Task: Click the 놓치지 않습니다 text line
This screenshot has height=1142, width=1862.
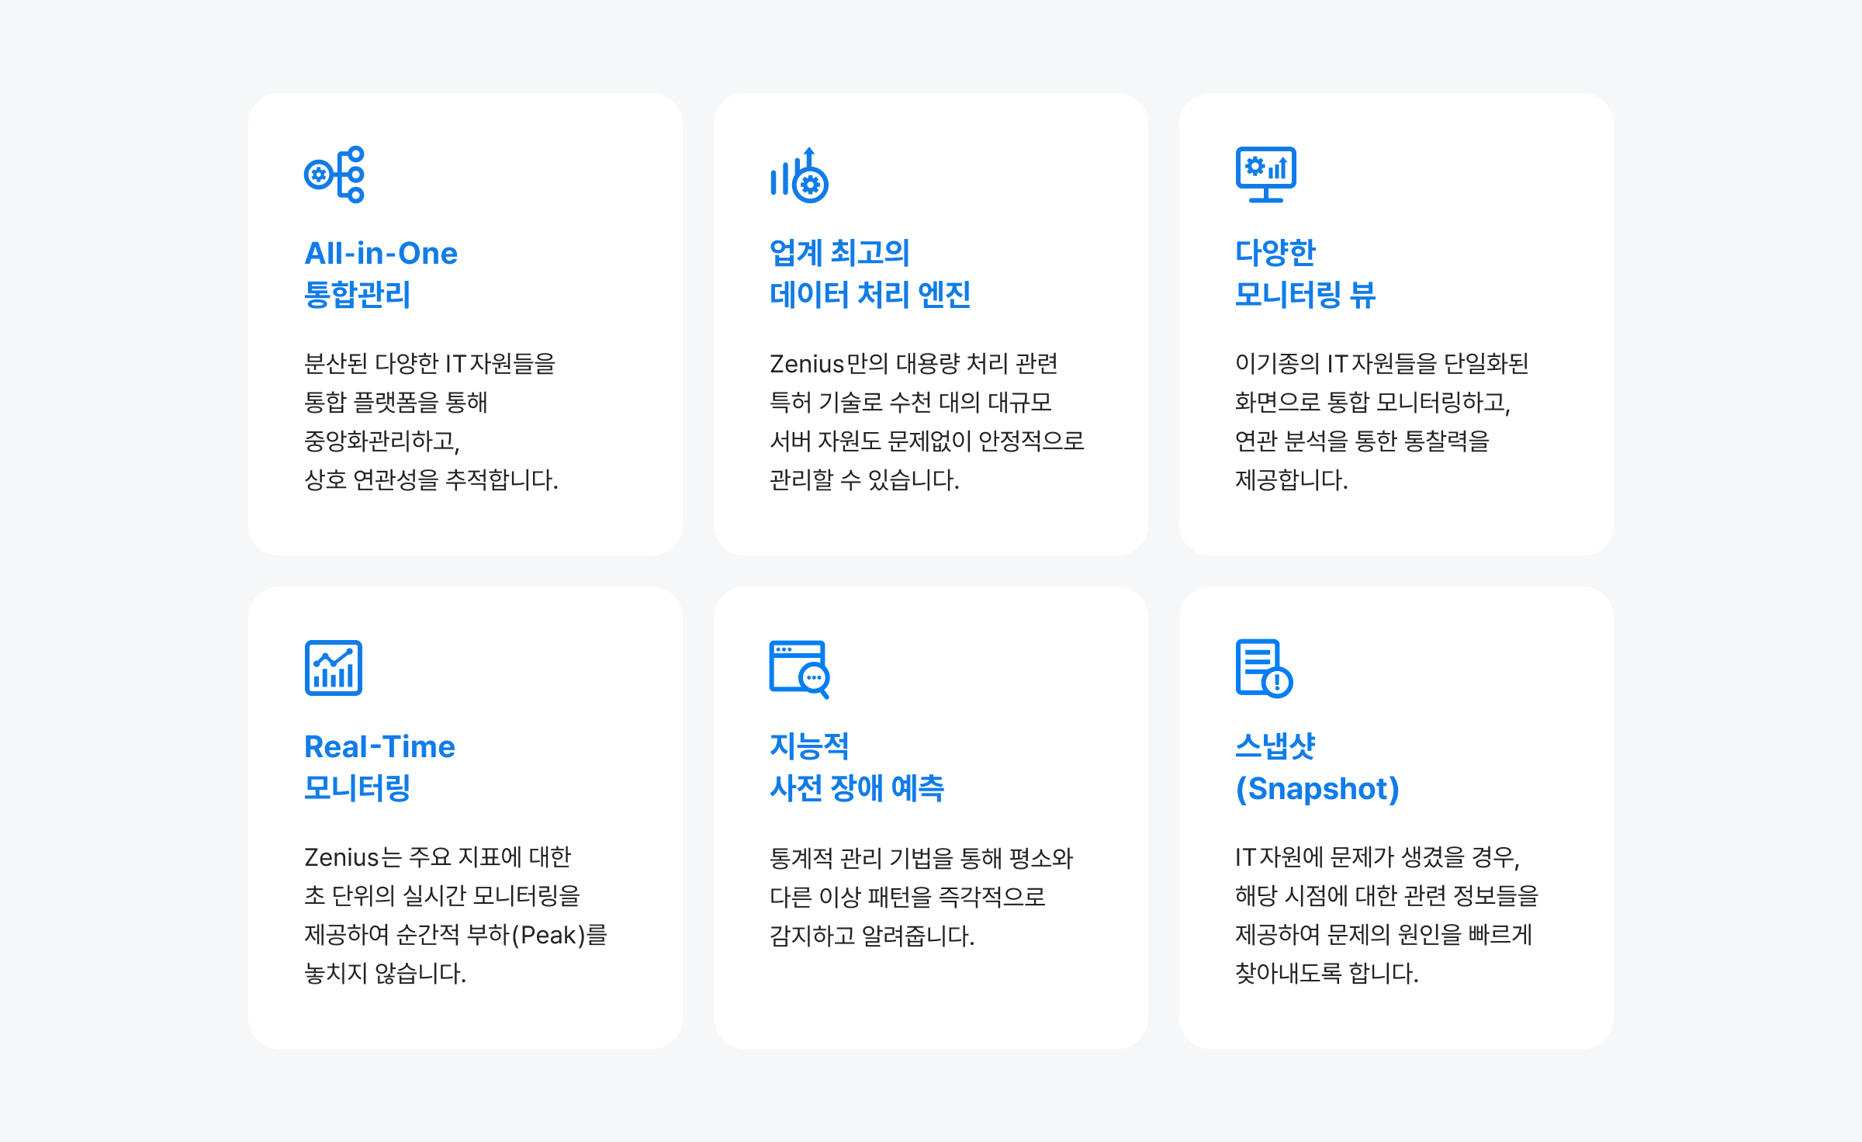Action: [386, 973]
